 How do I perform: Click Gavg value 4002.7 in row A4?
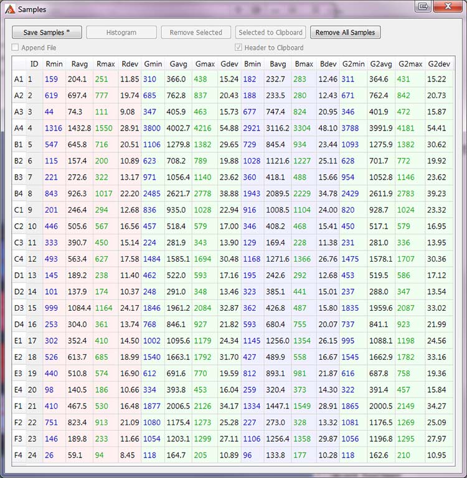[x=178, y=128]
